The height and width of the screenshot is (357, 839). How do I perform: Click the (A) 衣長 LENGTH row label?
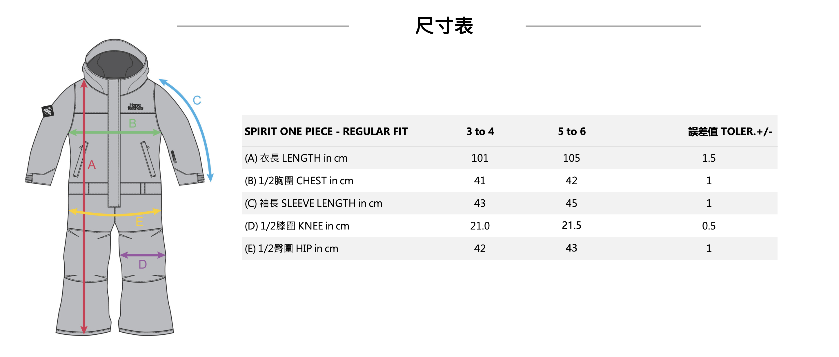pyautogui.click(x=296, y=158)
